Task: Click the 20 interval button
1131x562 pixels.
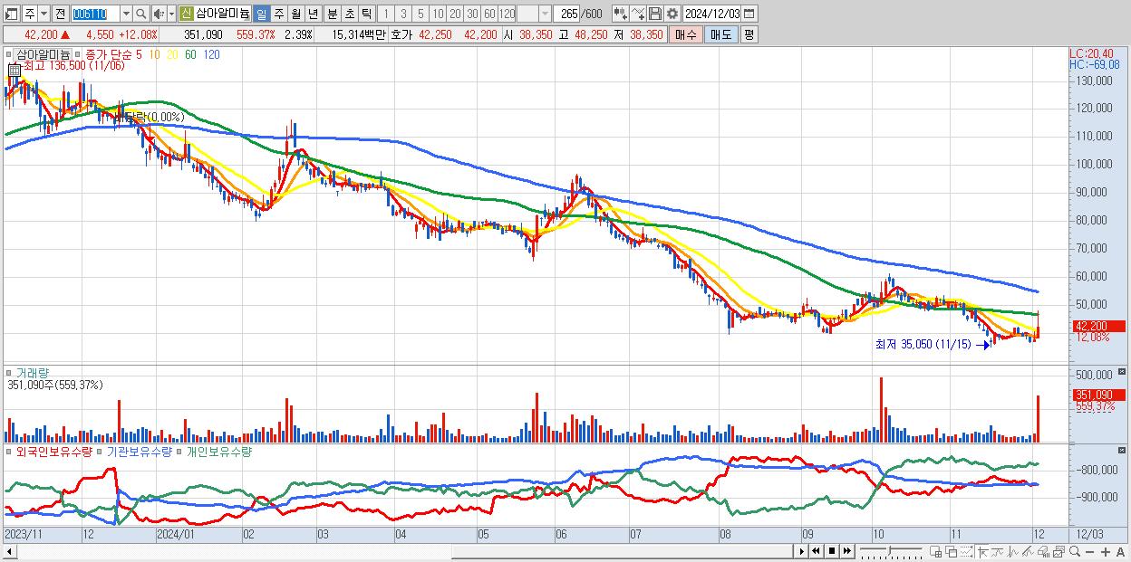Action: 455,14
